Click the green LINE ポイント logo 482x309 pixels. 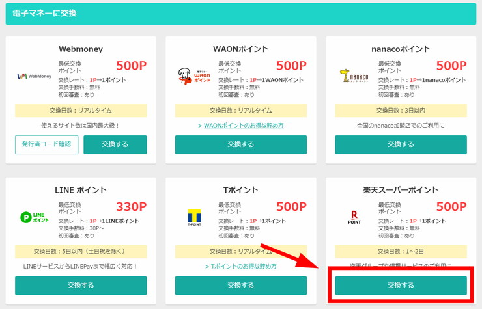click(x=35, y=217)
